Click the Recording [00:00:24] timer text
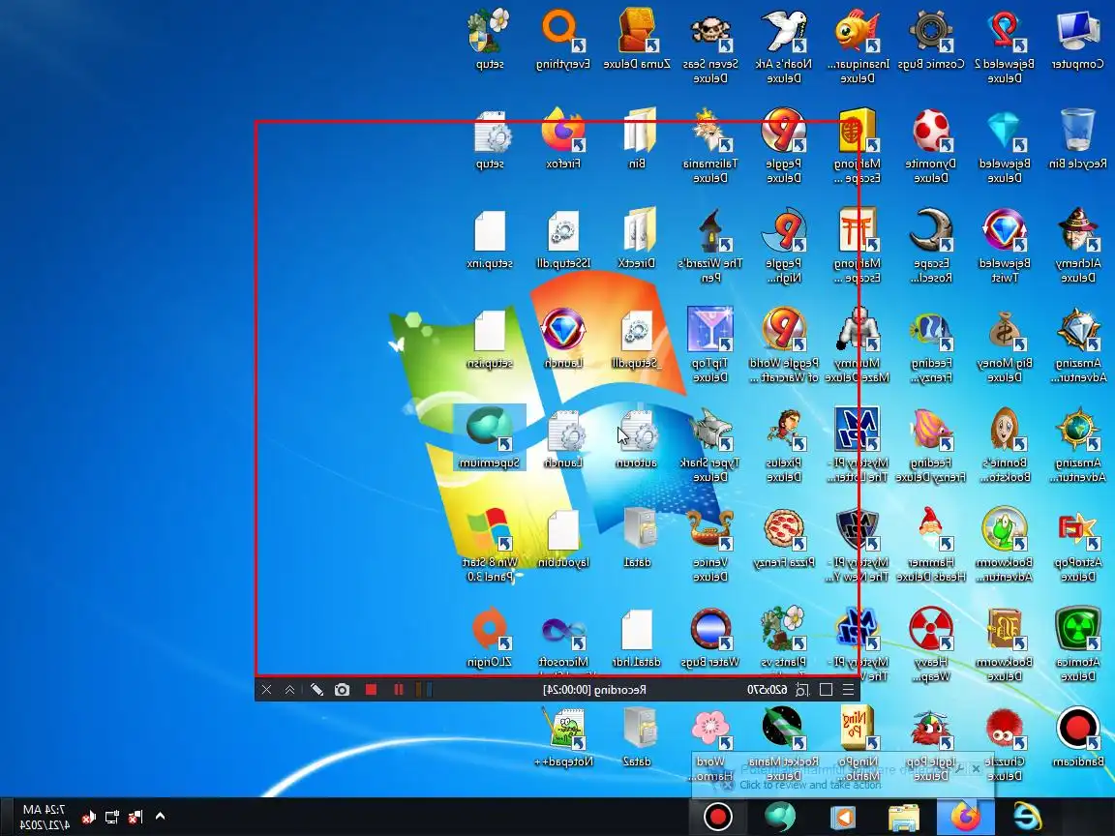This screenshot has width=1115, height=836. tap(594, 690)
